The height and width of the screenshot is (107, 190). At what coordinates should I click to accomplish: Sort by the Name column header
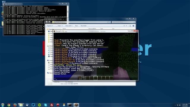coord(64,29)
